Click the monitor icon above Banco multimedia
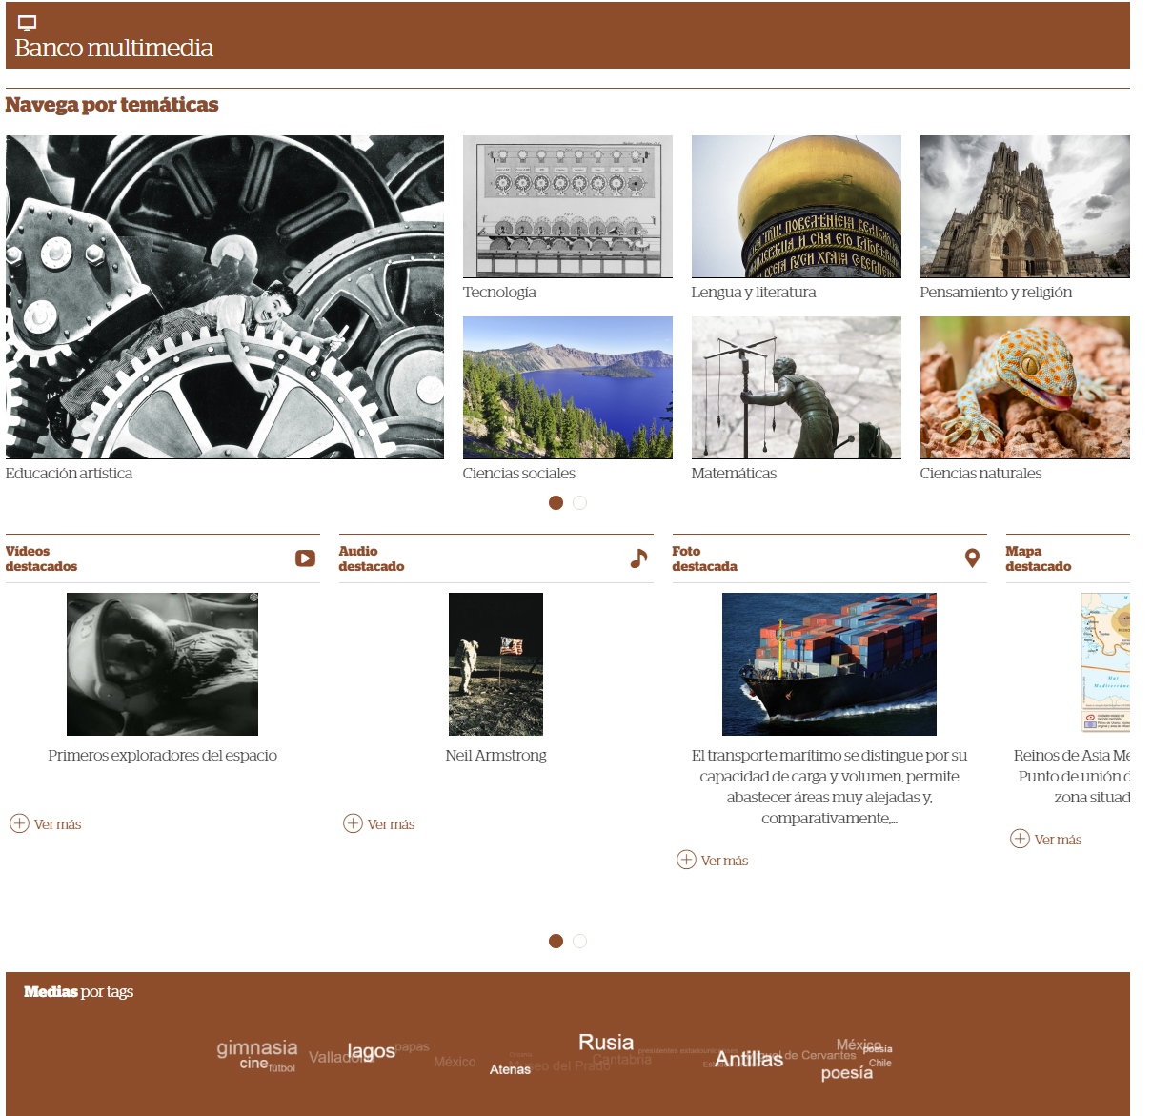Image resolution: width=1152 pixels, height=1116 pixels. point(27,23)
